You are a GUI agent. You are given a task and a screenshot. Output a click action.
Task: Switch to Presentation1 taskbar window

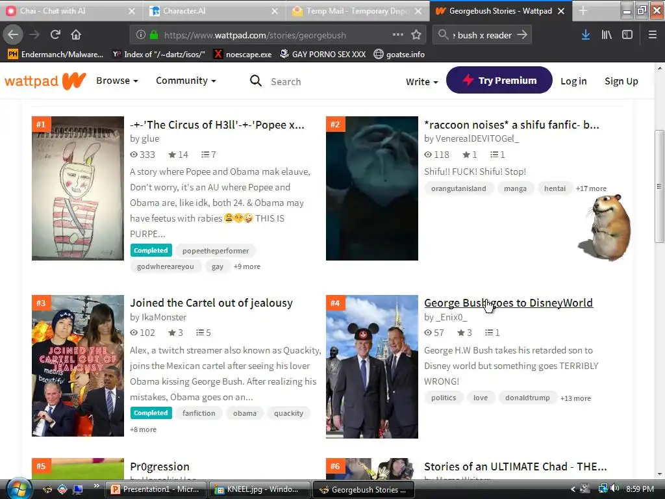[156, 489]
